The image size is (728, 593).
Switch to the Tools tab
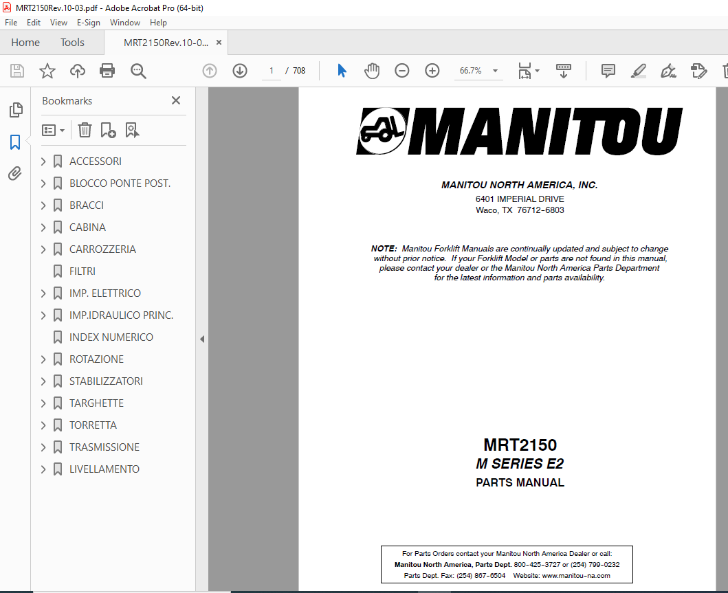[72, 43]
